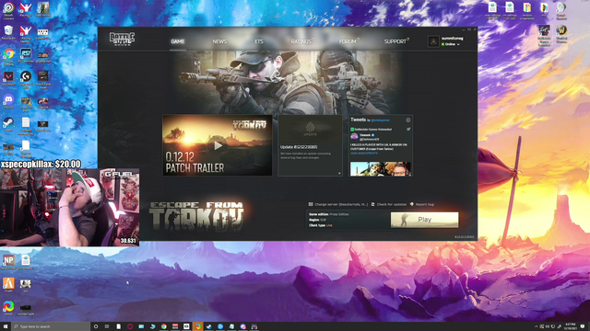Open Battlestate Games Launcher desktop shortcut
This screenshot has width=590, height=331.
(544, 35)
